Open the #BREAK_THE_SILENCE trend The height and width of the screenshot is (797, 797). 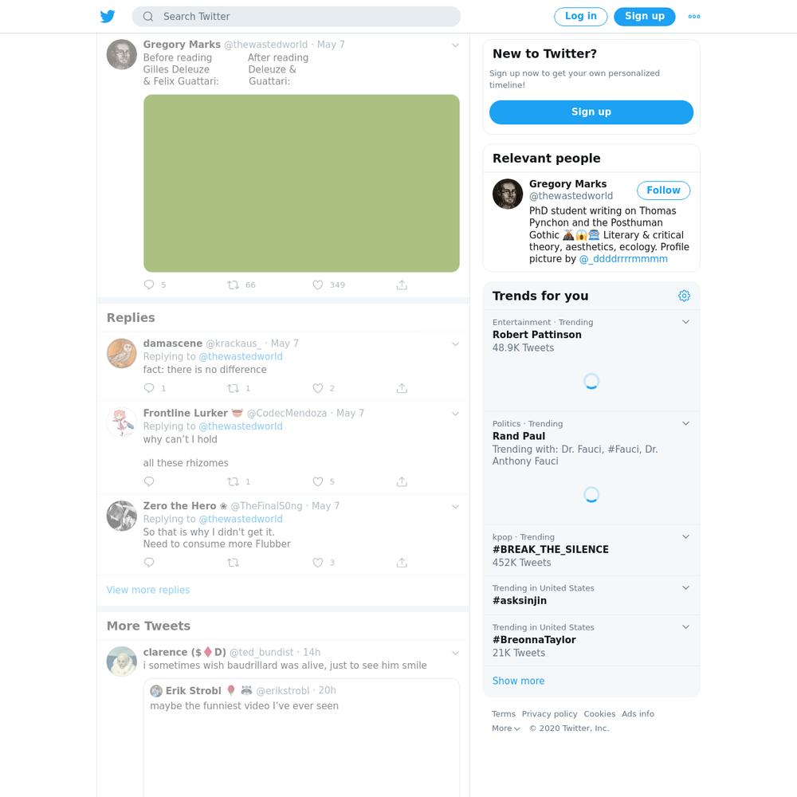click(x=591, y=550)
